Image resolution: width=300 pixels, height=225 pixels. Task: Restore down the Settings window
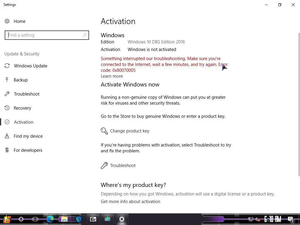[280, 5]
